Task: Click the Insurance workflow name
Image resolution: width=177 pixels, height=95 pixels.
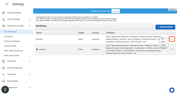Action: pos(42,49)
